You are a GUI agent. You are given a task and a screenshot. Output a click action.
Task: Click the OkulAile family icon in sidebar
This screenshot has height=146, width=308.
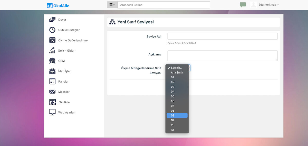(x=52, y=102)
